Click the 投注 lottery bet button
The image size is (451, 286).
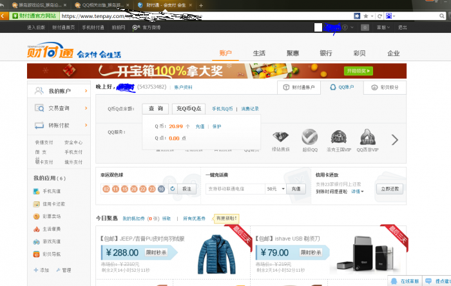click(x=187, y=189)
